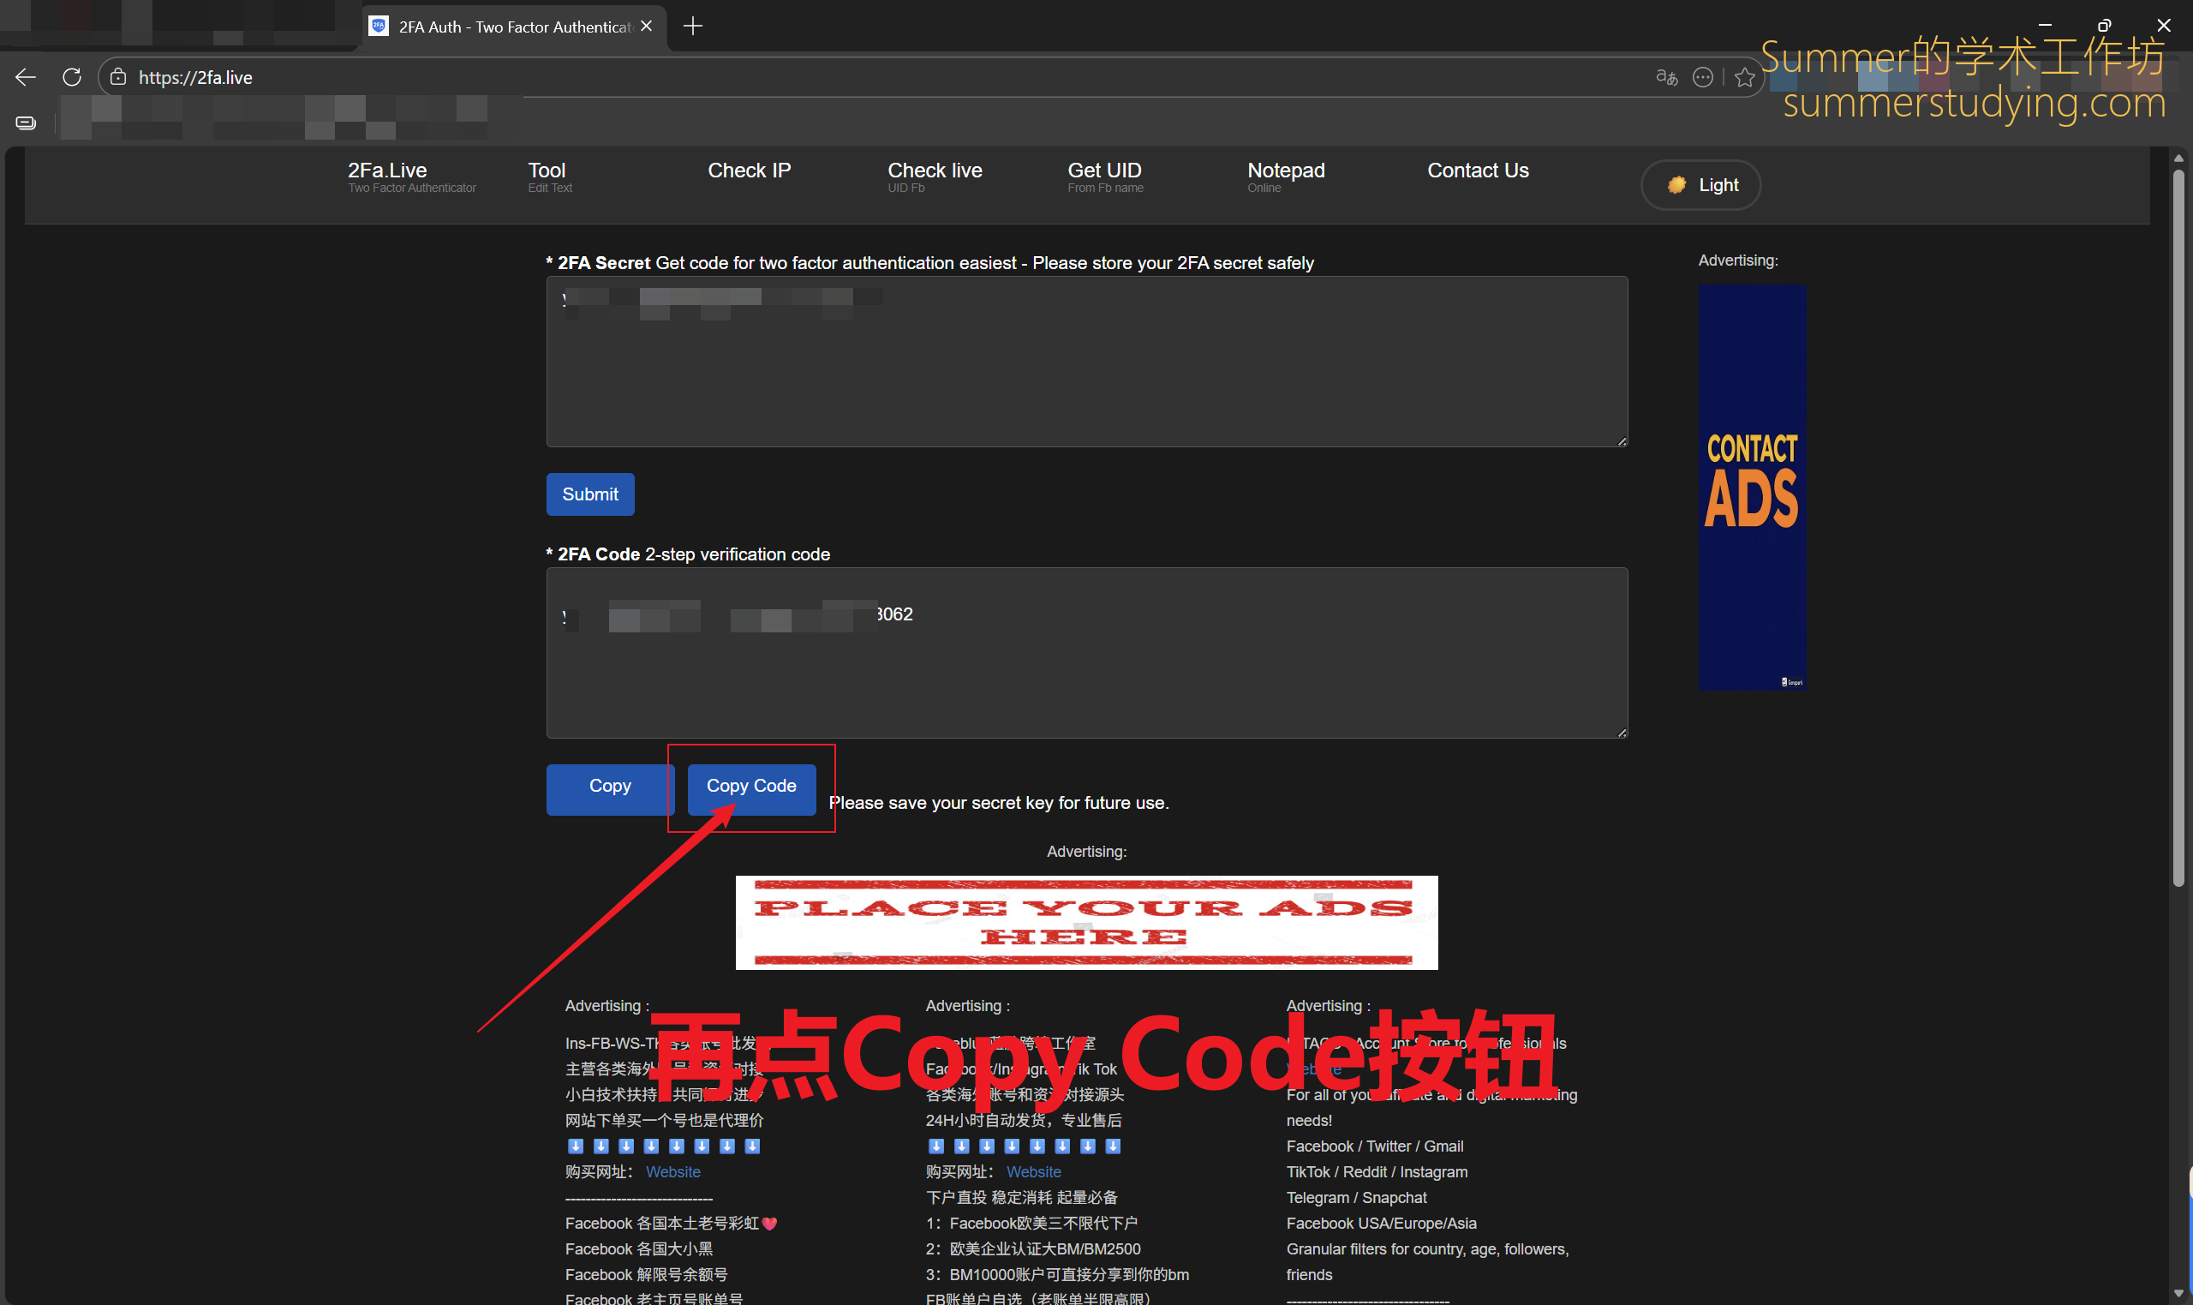
Task: Open Notepad Online page
Action: [1285, 176]
